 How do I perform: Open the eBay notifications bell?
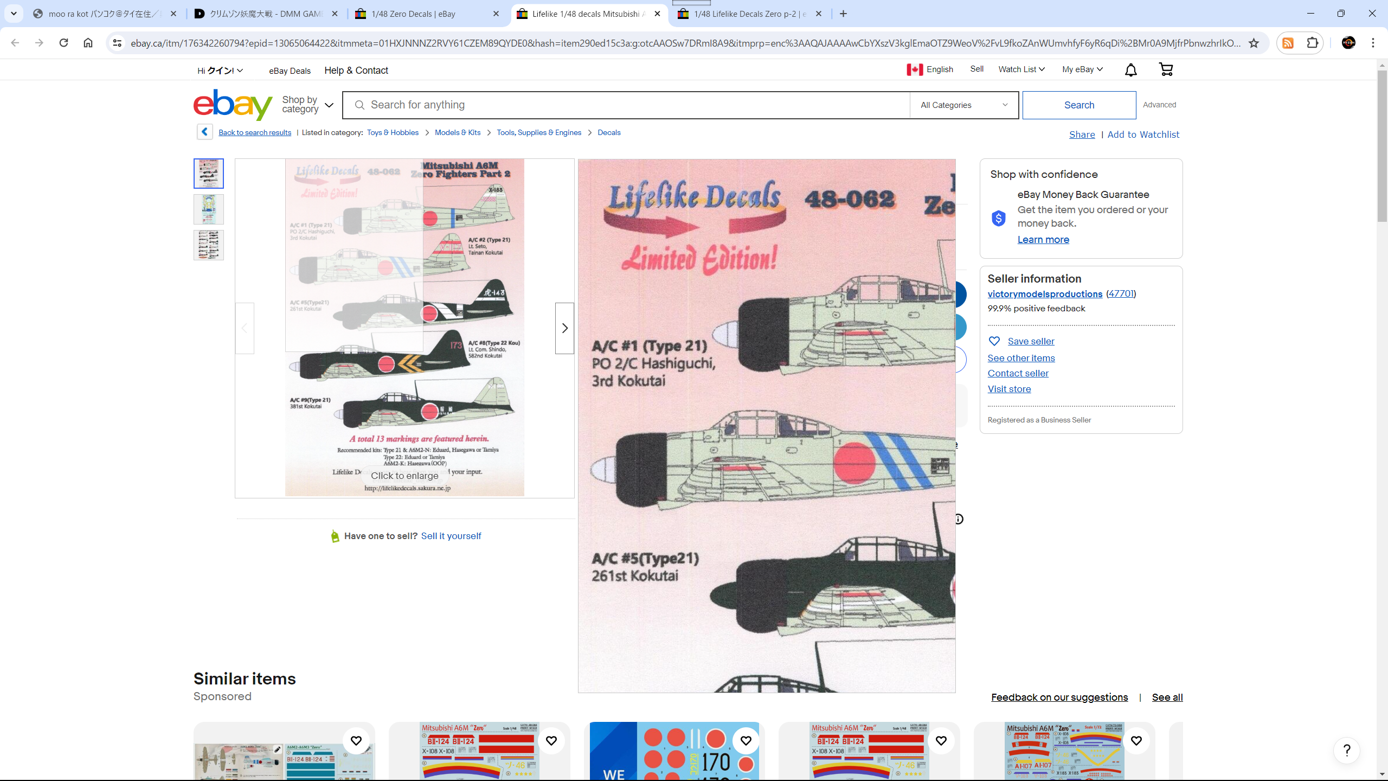1130,70
